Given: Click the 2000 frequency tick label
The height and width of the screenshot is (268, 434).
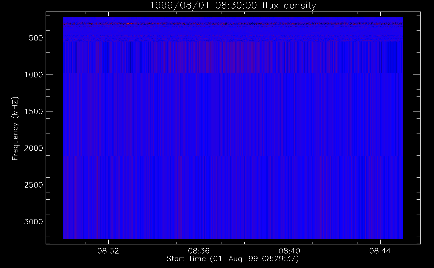Looking at the screenshot, I should [x=34, y=148].
